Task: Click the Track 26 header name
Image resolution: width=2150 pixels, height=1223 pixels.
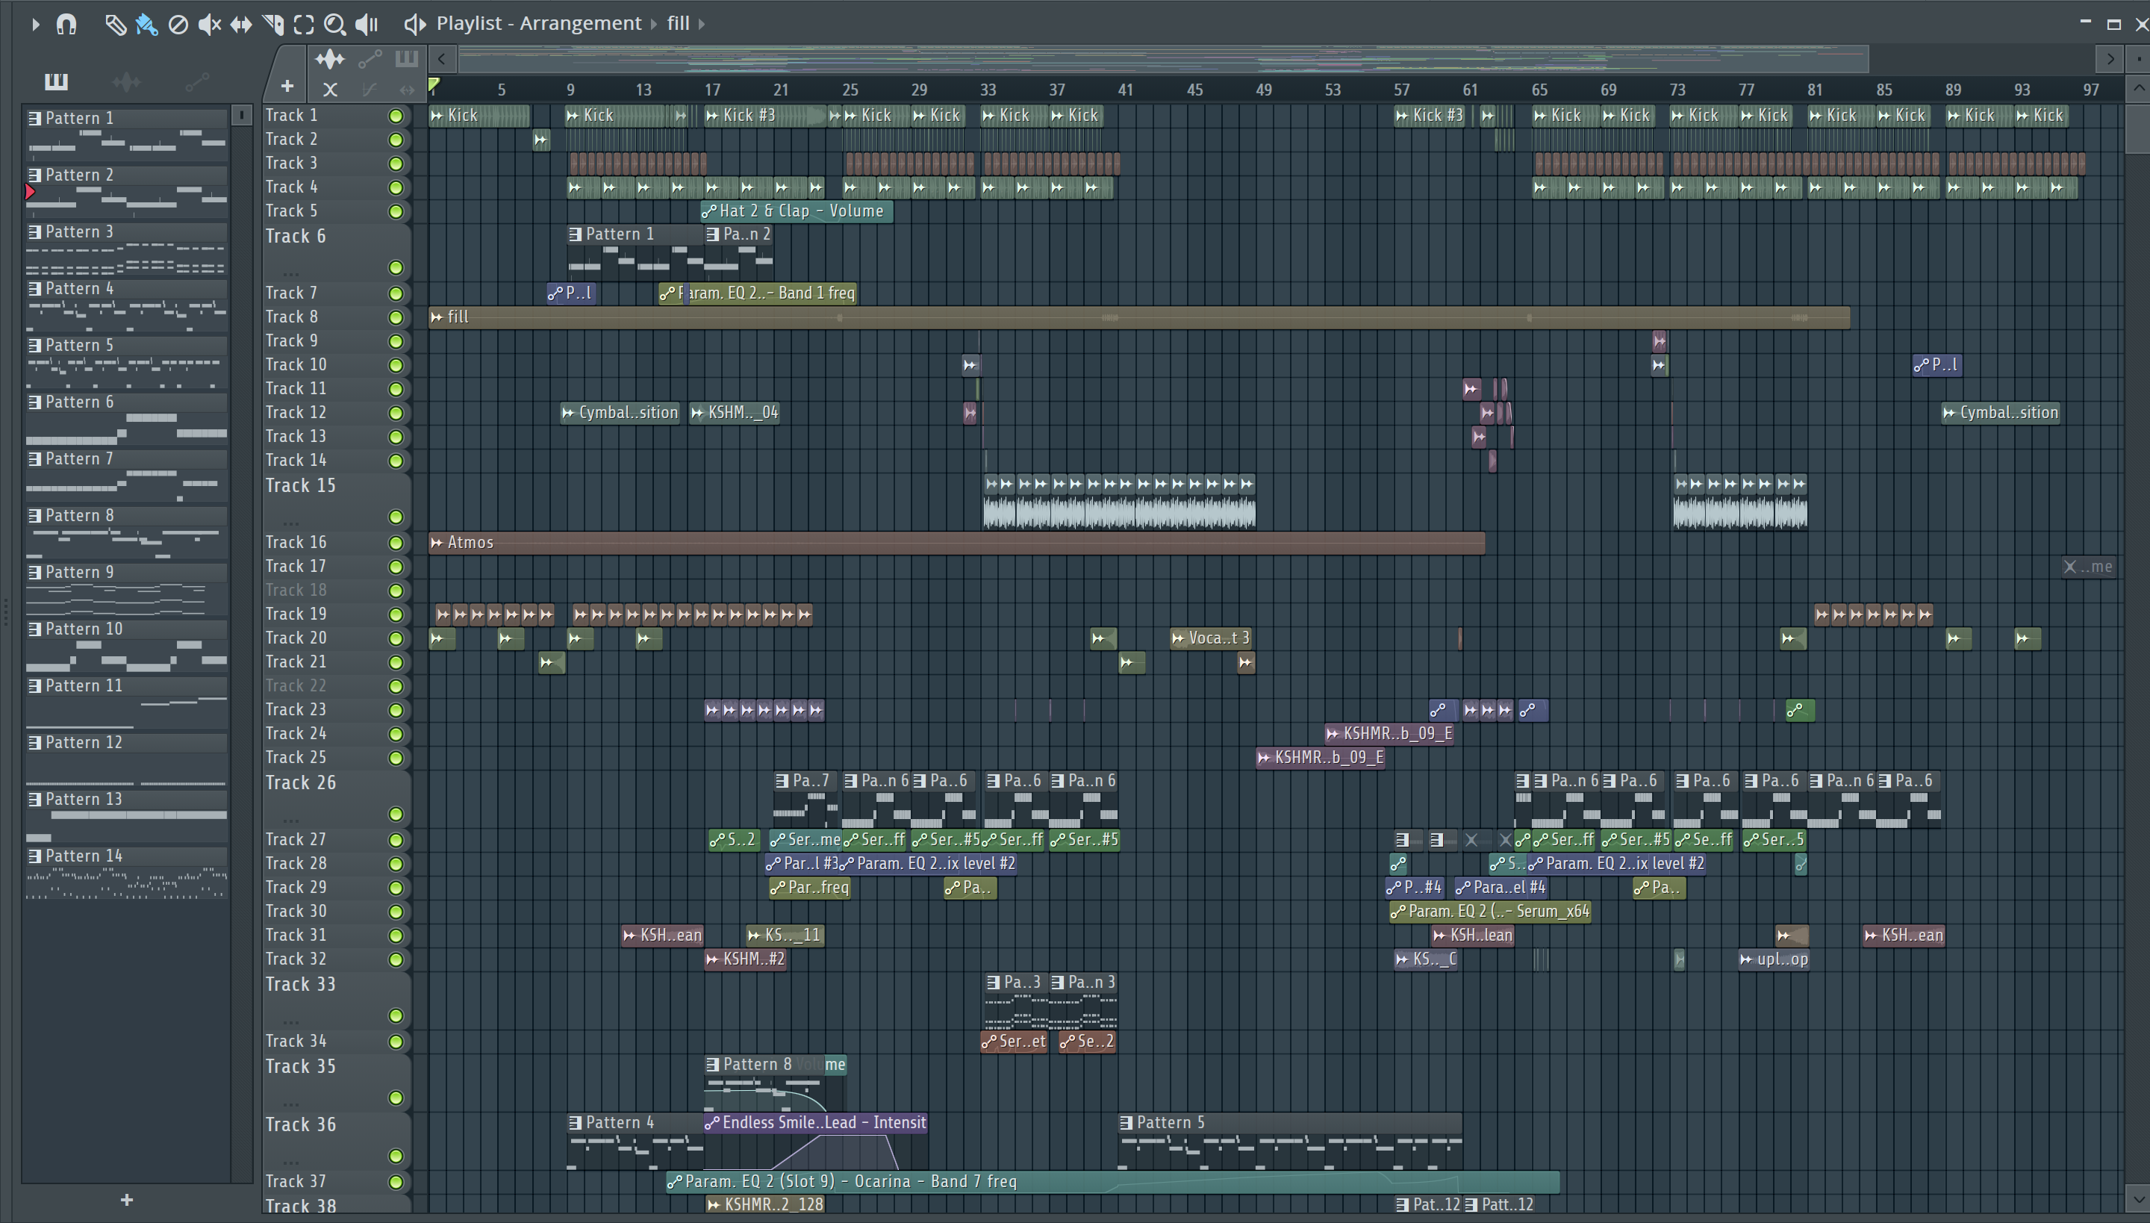Action: coord(301,782)
